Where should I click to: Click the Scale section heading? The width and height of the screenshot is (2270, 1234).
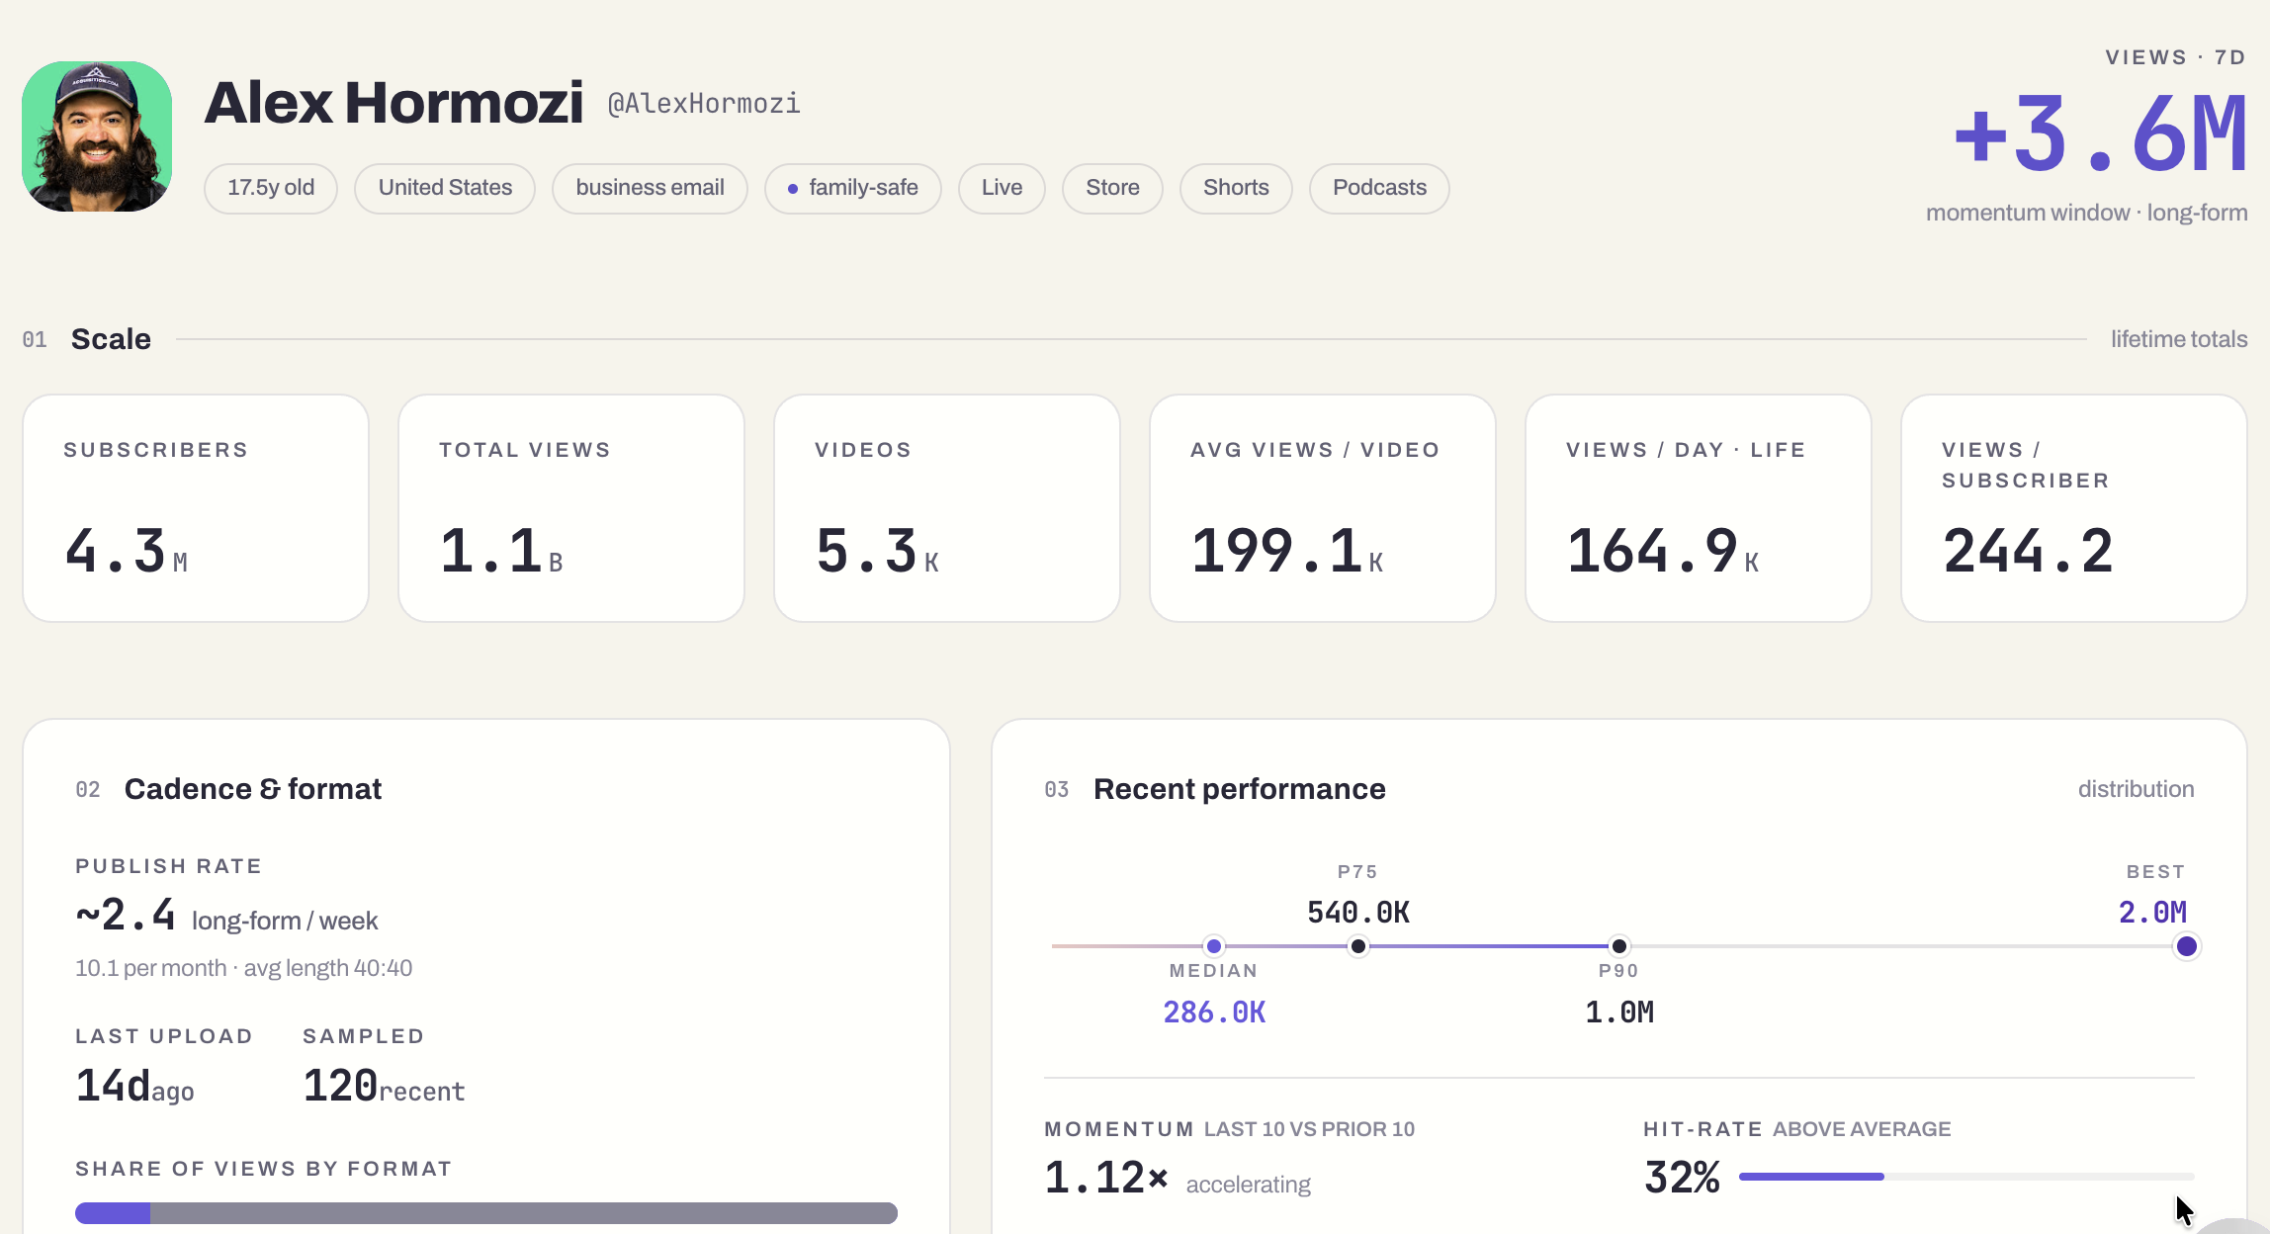pos(111,339)
